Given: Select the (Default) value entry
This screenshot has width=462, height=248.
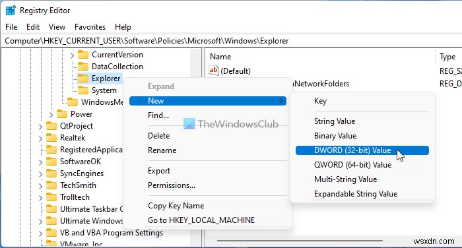Looking at the screenshot, I should [x=236, y=71].
